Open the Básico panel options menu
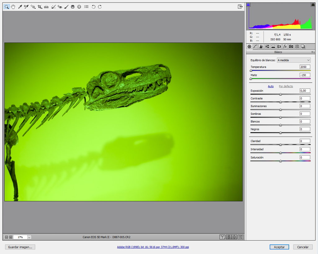The height and width of the screenshot is (254, 318). click(313, 52)
